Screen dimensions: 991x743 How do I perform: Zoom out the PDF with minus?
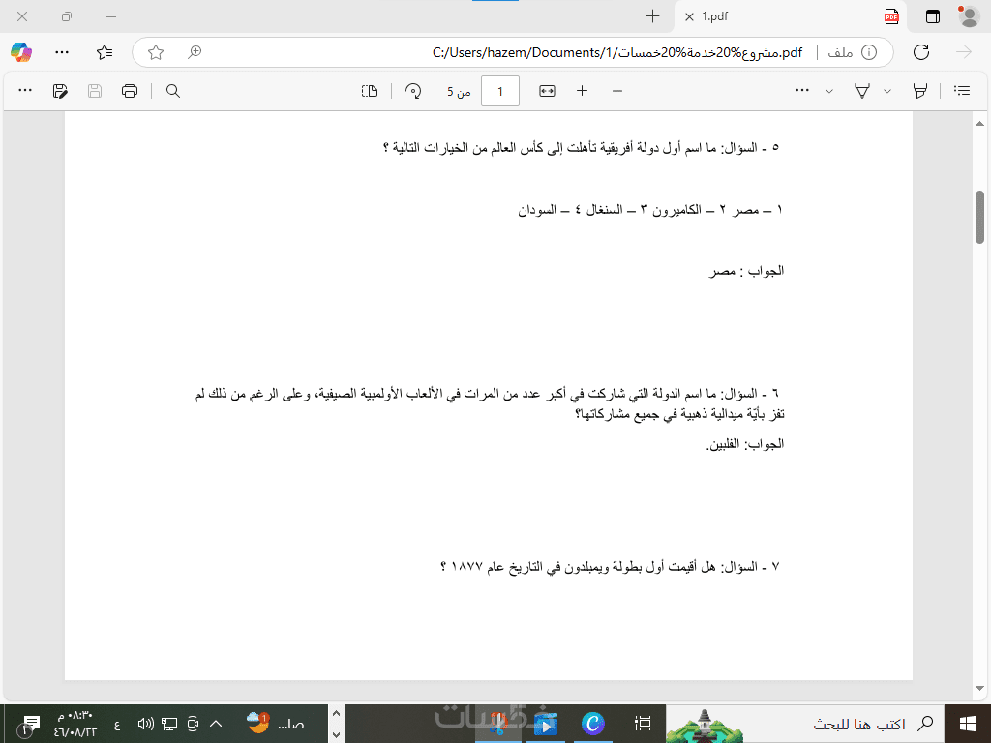tap(617, 91)
